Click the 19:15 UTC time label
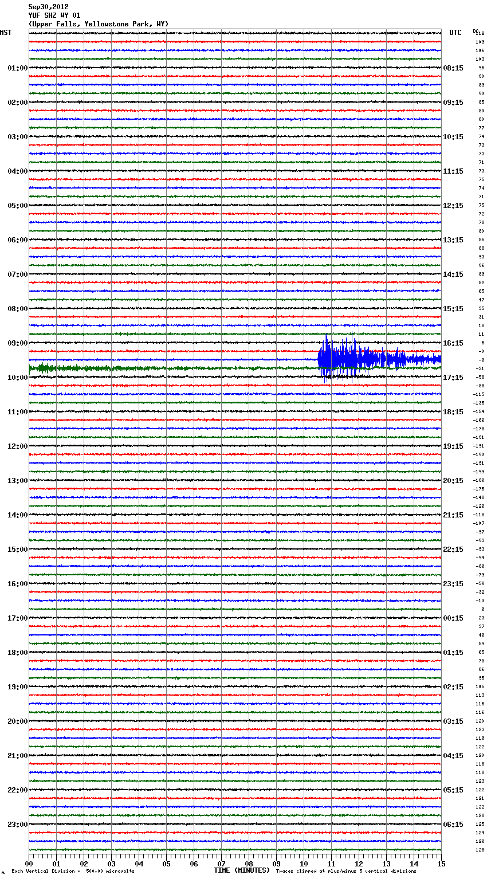The image size is (487, 879). 453,446
